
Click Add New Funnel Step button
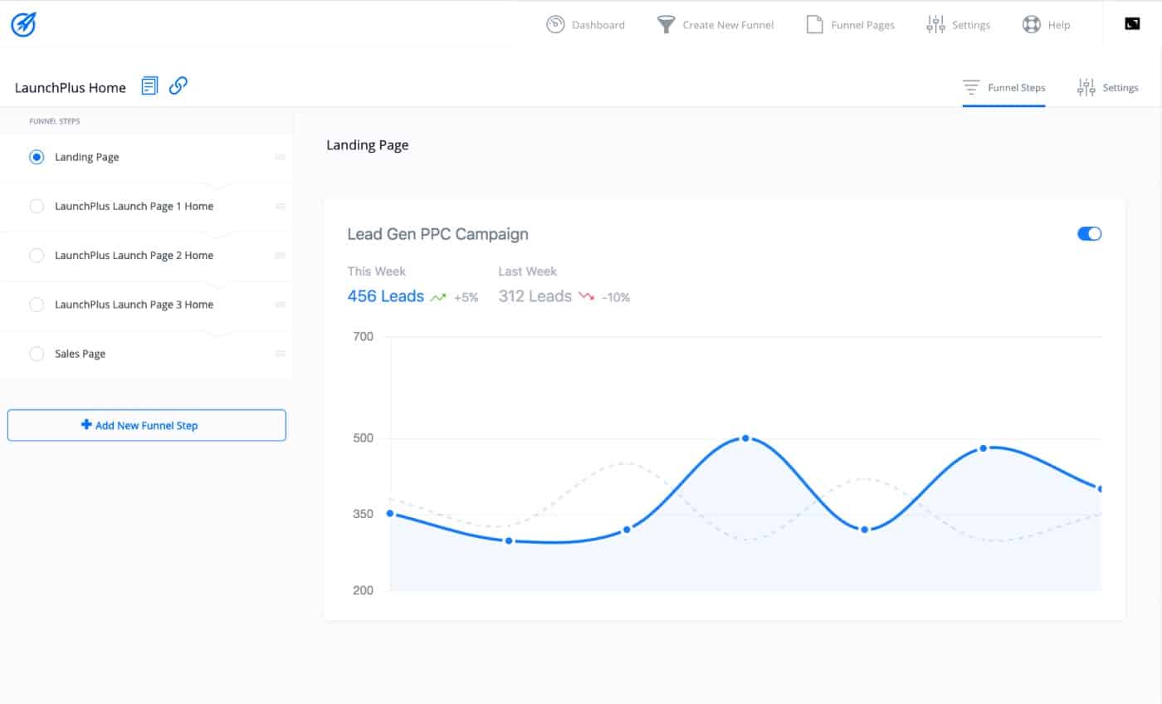click(x=147, y=425)
